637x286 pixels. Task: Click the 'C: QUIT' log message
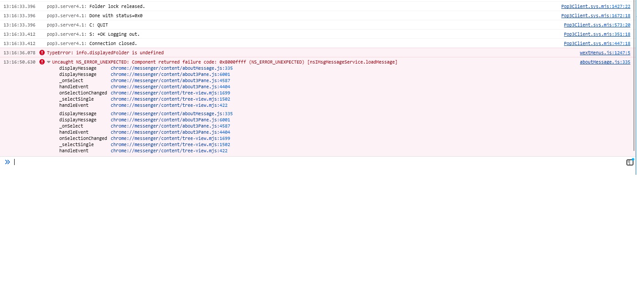98,25
